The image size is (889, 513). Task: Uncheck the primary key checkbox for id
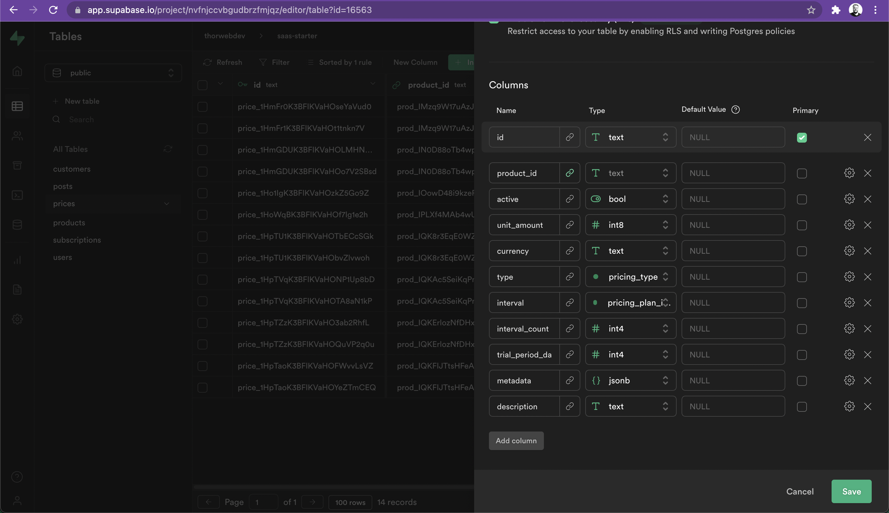pos(802,137)
